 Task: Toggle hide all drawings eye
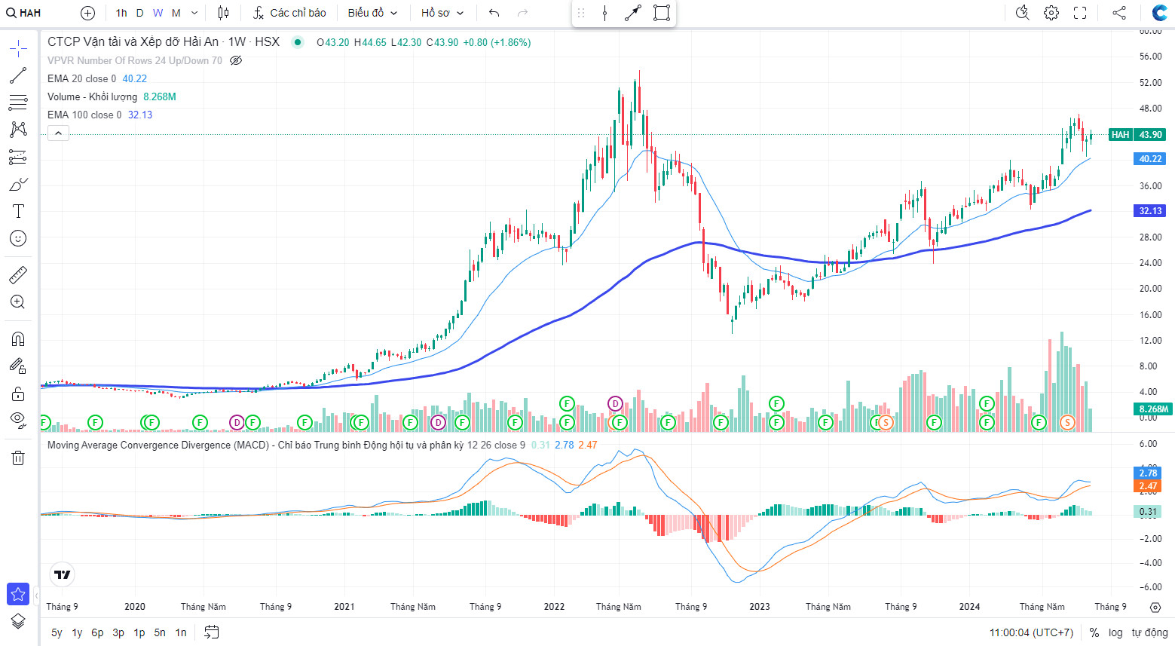pyautogui.click(x=18, y=420)
